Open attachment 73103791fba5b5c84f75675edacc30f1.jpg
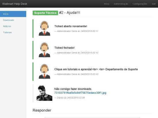The height and width of the screenshot is (118, 158). (x=80, y=93)
